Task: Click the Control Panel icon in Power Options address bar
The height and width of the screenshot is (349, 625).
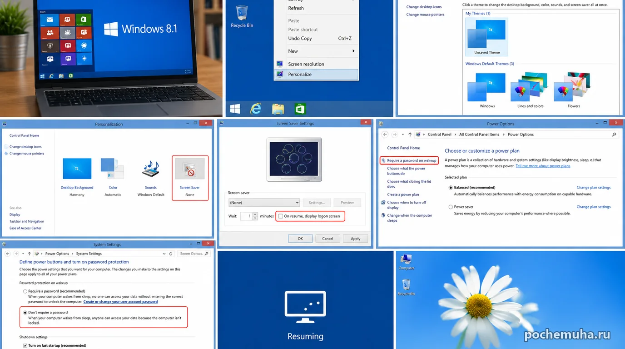Action: click(418, 135)
